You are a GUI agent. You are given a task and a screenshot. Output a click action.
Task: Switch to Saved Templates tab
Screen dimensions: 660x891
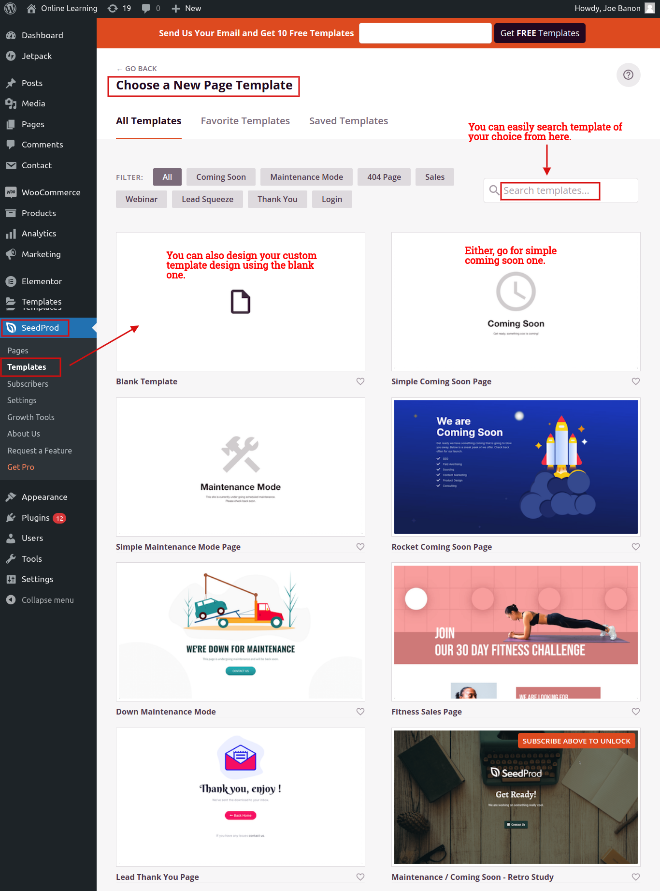click(x=348, y=121)
